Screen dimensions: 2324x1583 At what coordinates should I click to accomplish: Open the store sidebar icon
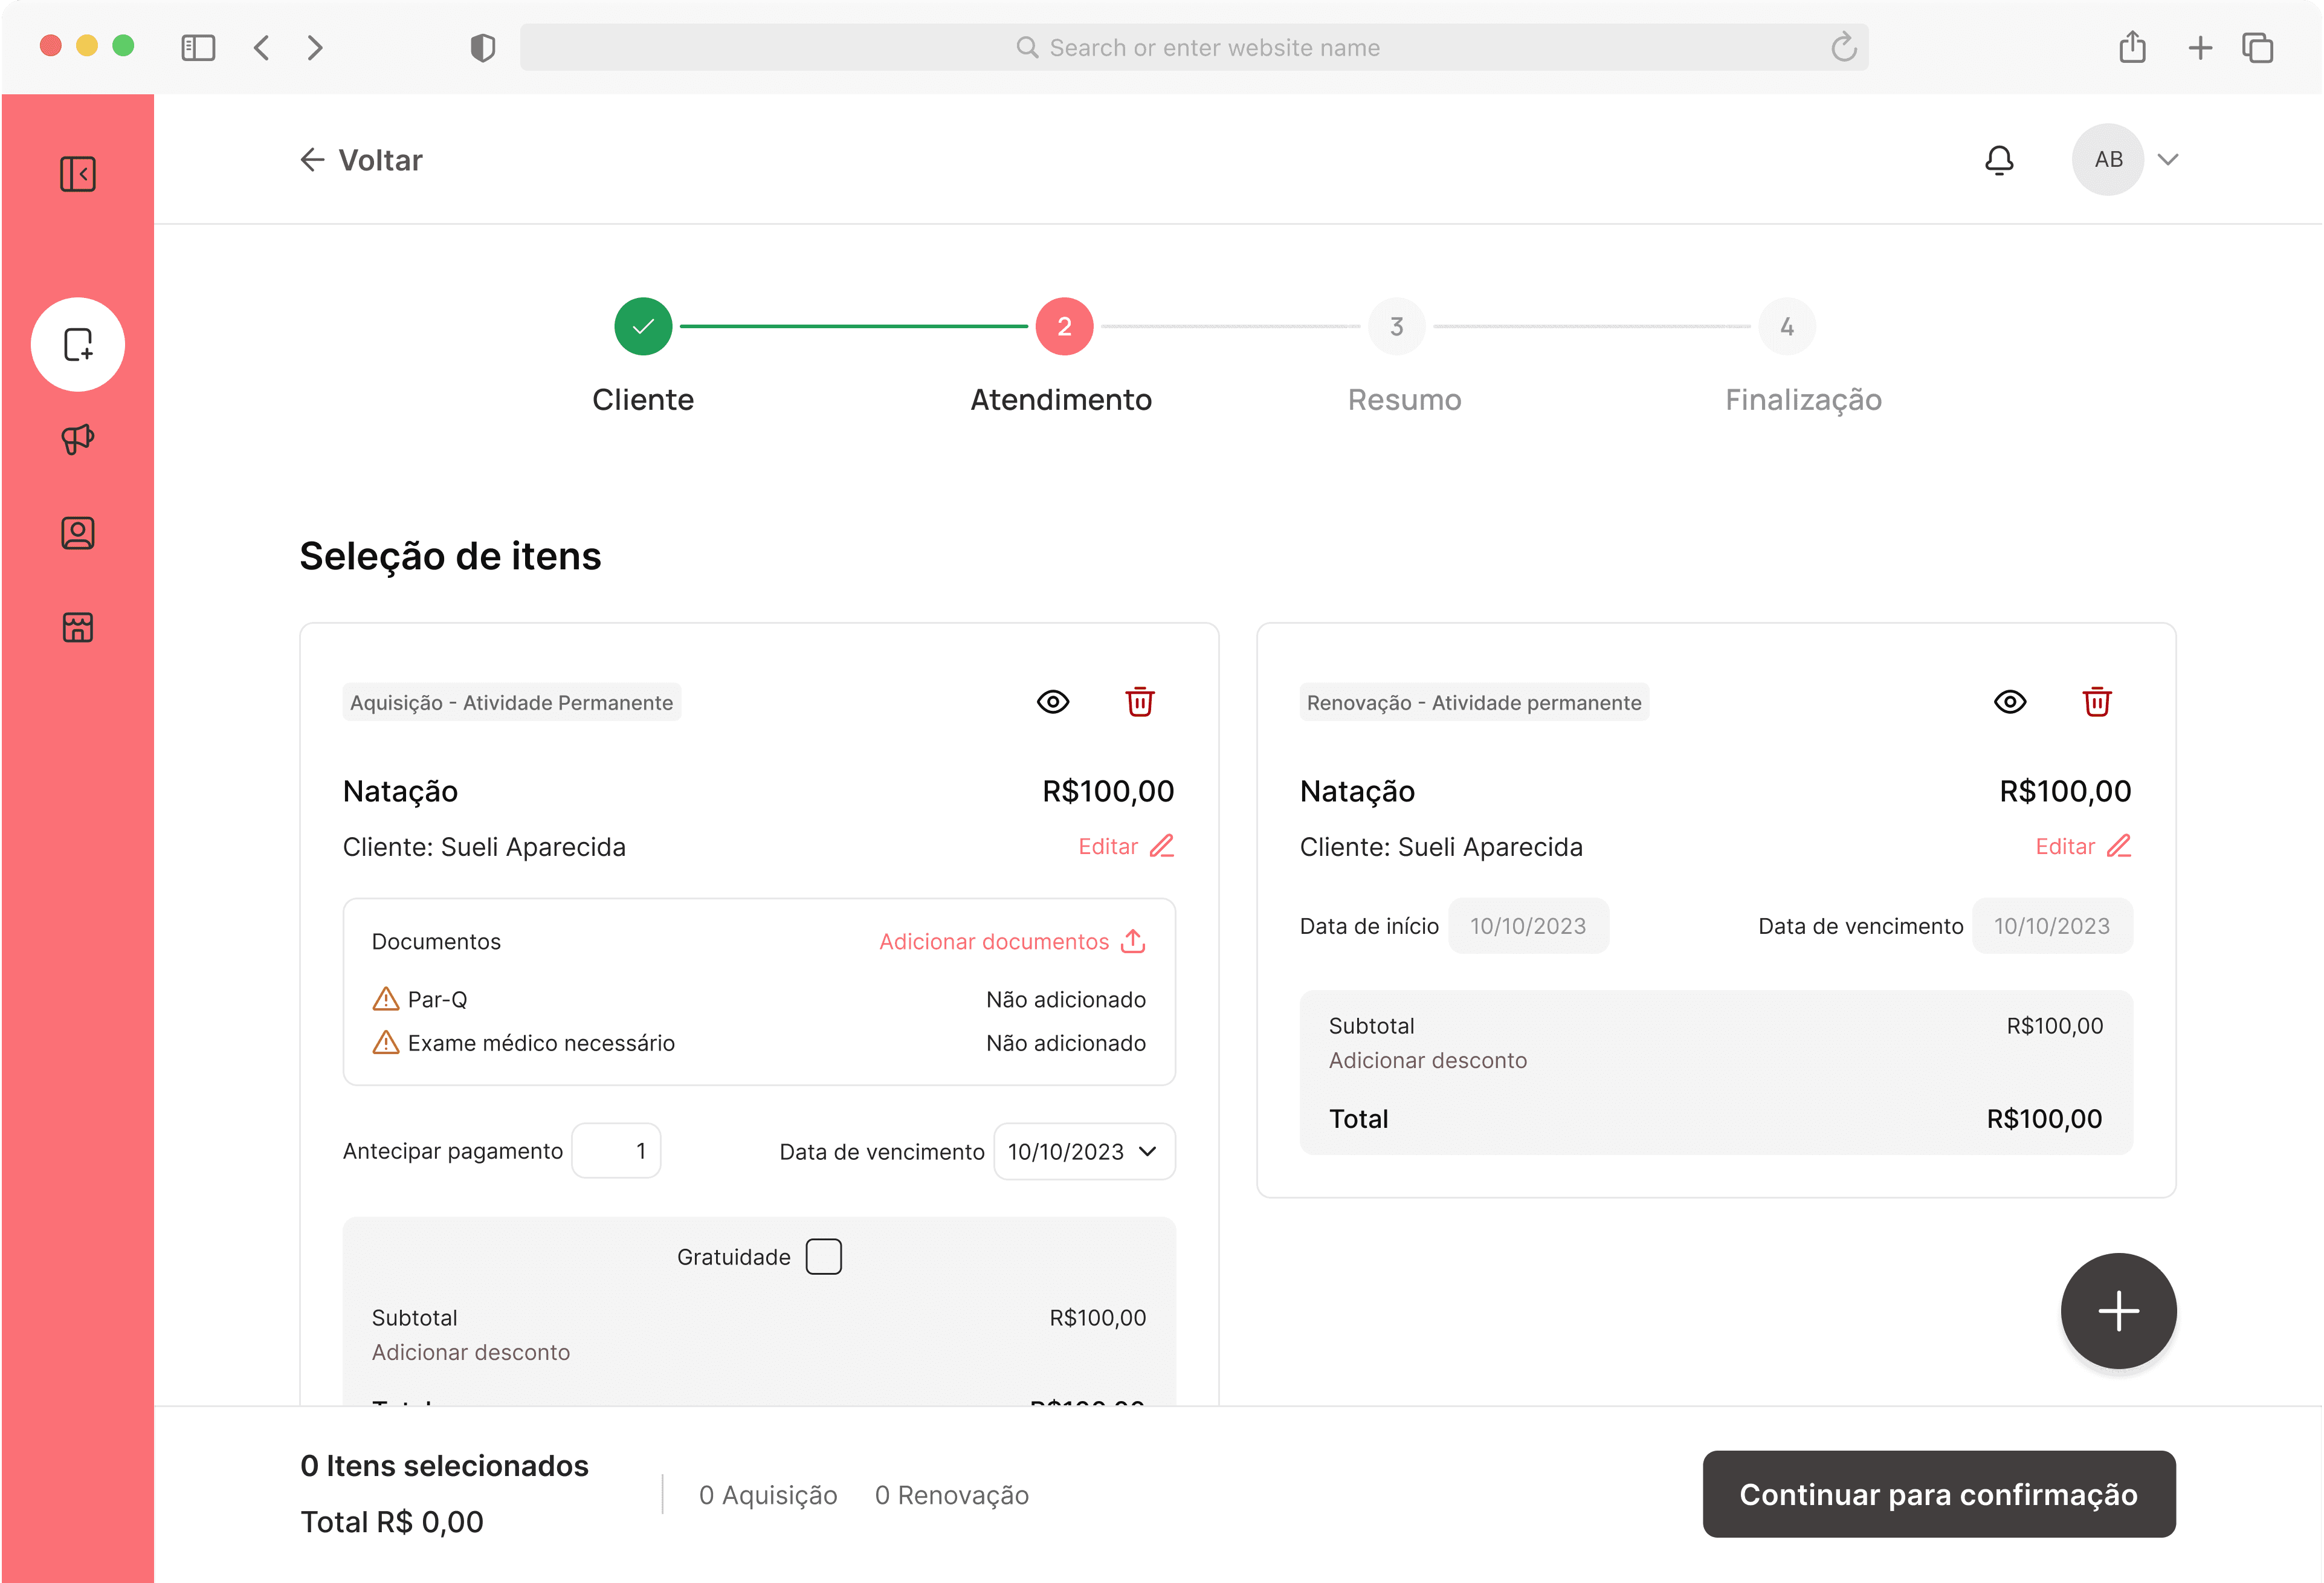[x=77, y=627]
